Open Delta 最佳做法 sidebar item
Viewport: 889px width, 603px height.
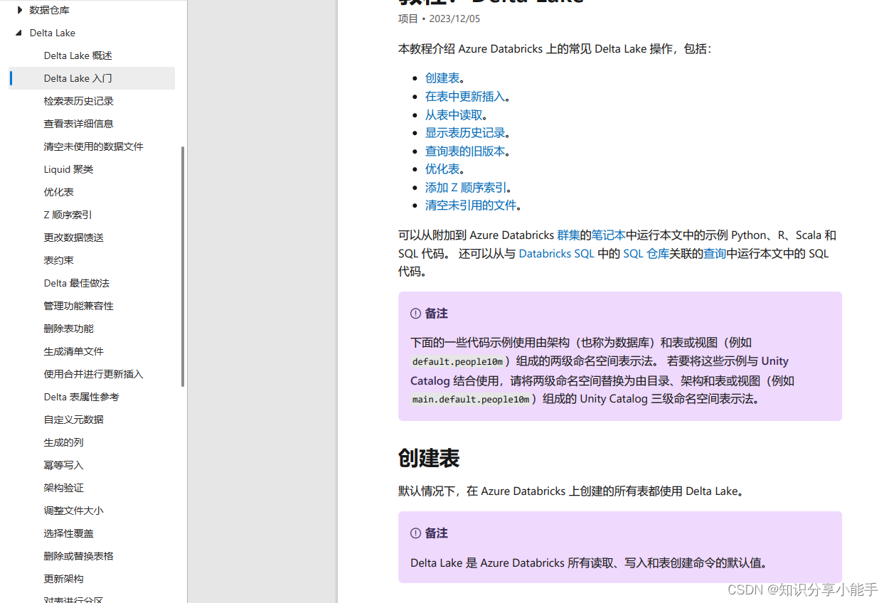tap(77, 283)
